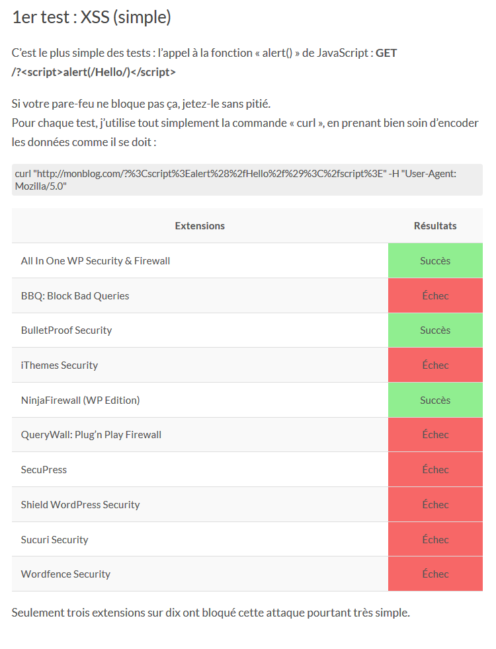Click green Succès cell for NinjaFirewall
This screenshot has width=496, height=649.
(x=435, y=400)
